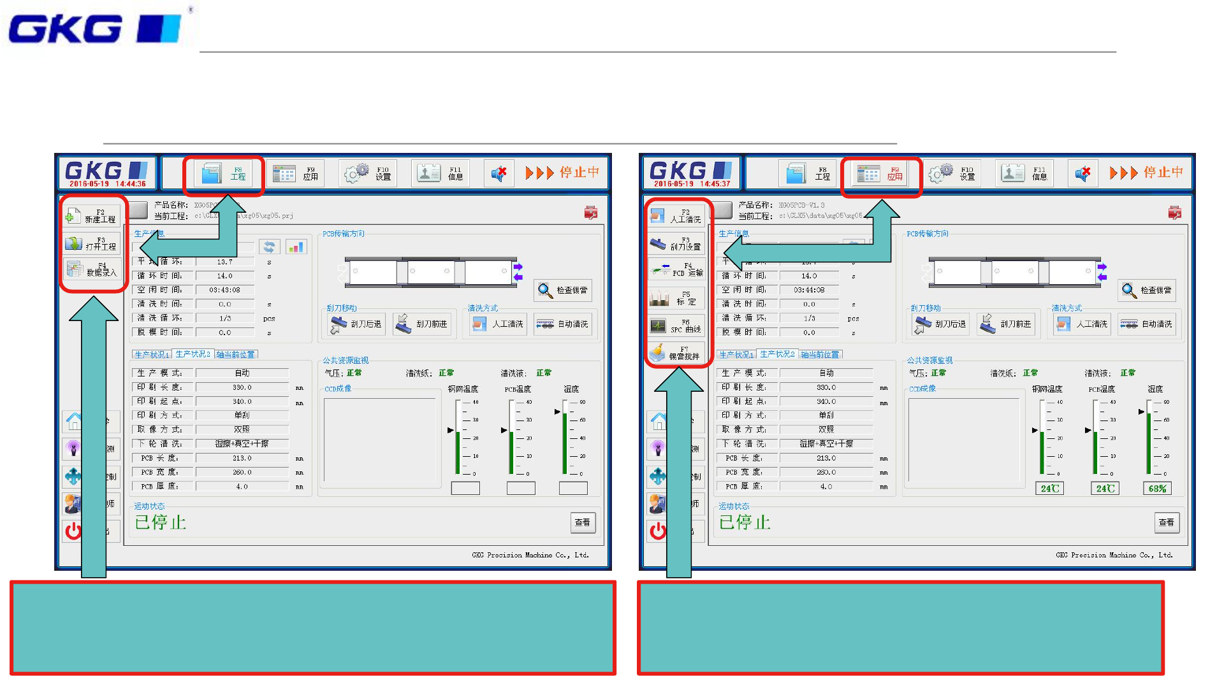The image size is (1224, 688).
Task: Switch to 轴当前位置 tab in 14:45:37 screen
Action: 820,355
